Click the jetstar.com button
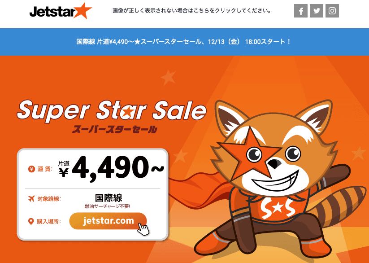The width and height of the screenshot is (369, 263). pyautogui.click(x=108, y=221)
